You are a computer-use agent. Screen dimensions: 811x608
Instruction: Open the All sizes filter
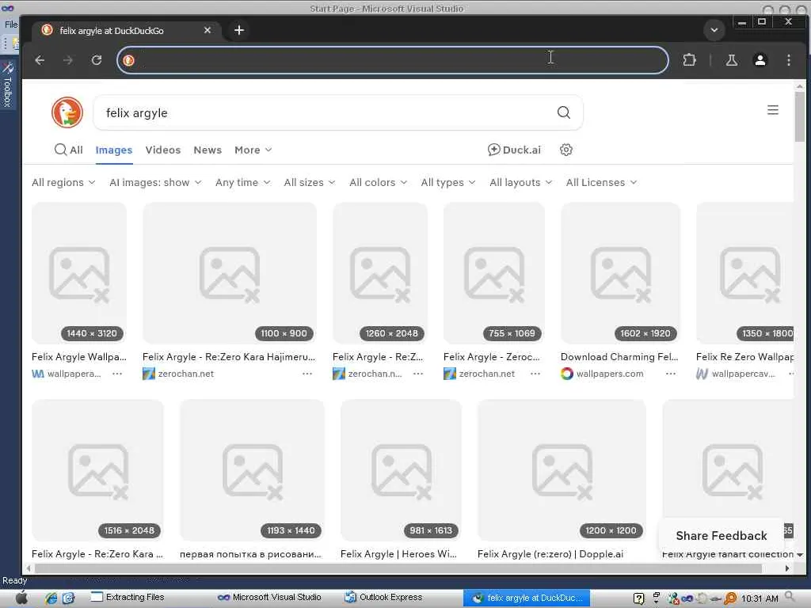click(310, 183)
